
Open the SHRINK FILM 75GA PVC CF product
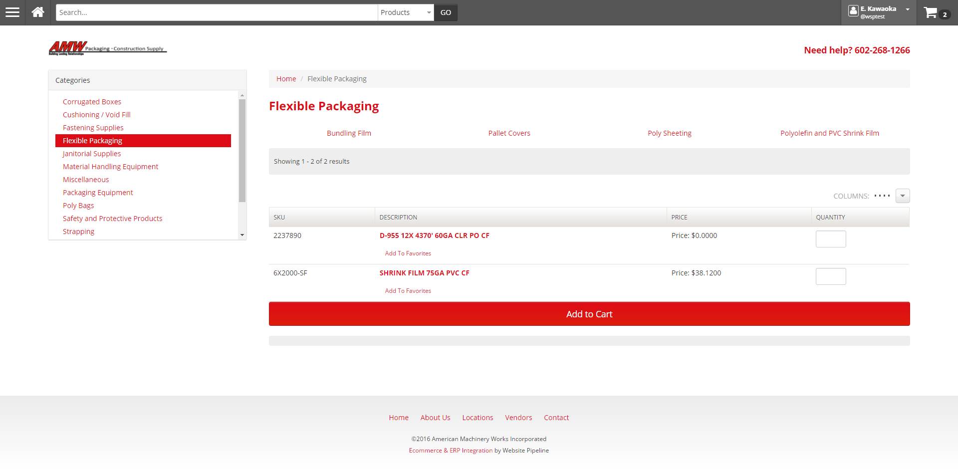tap(425, 273)
